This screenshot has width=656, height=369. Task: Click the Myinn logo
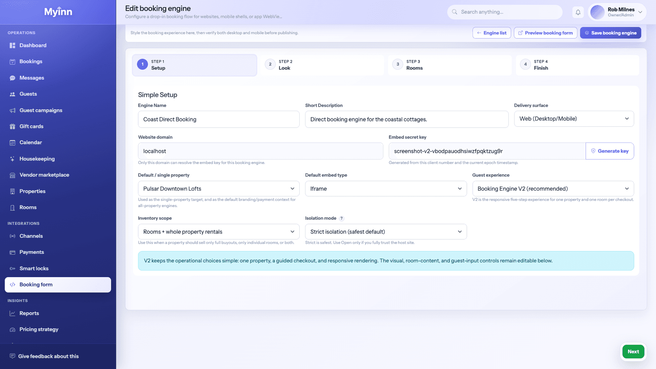[58, 12]
